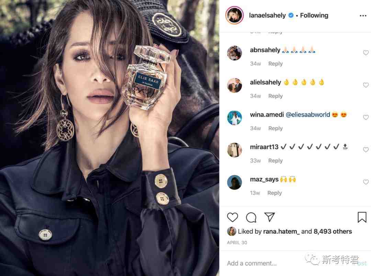View rana.hatem_ profile from likes
The image size is (371, 276).
281,231
